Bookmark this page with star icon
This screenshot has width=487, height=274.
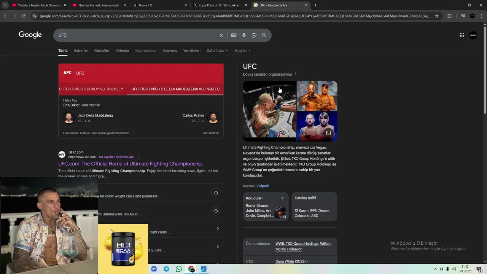coord(437,16)
